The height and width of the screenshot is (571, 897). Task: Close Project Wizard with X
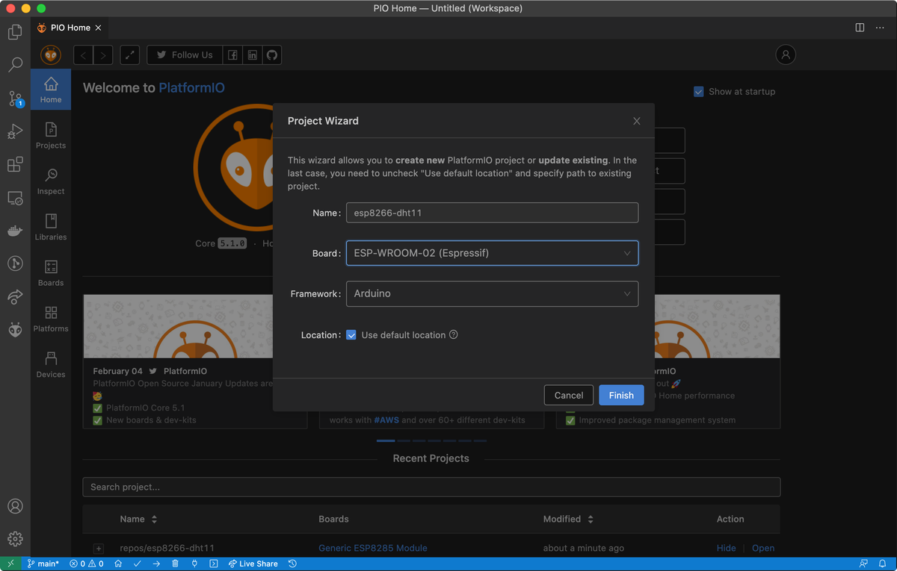pos(637,121)
